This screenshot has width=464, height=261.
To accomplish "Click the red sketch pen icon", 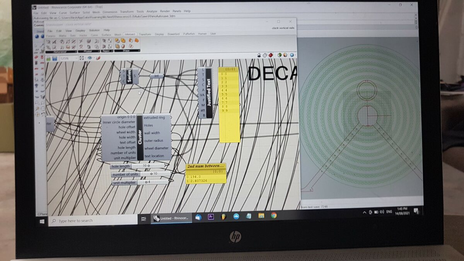I will [x=97, y=58].
